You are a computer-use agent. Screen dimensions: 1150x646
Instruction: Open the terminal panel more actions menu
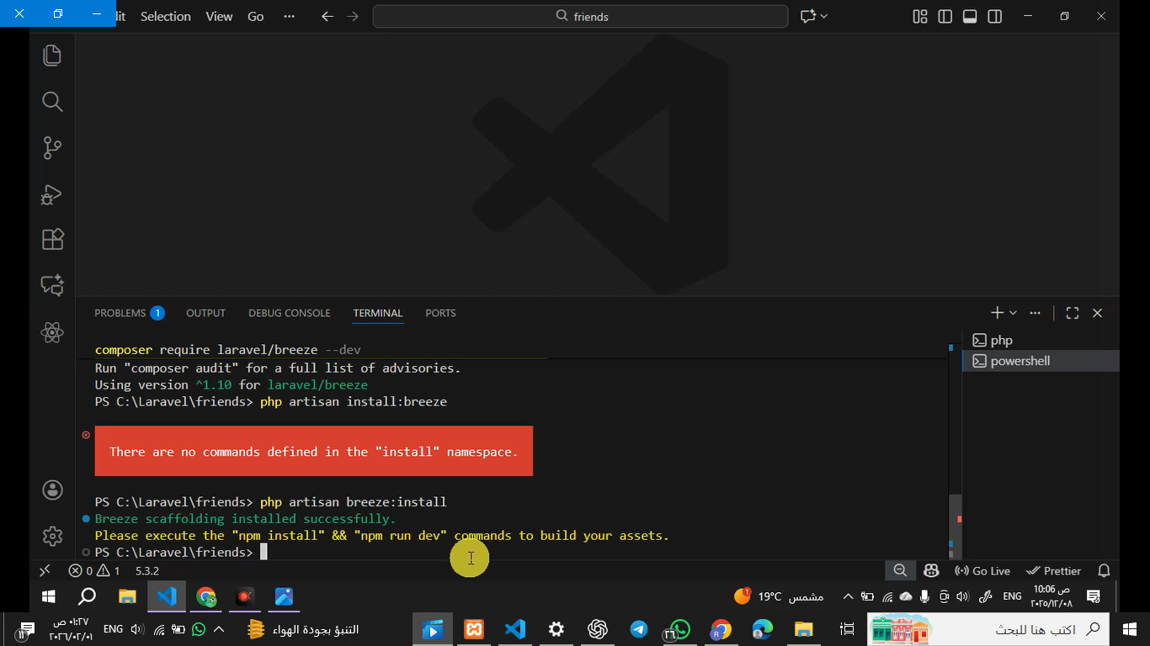coord(1036,313)
